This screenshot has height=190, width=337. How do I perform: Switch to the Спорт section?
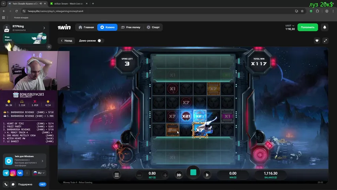153,27
